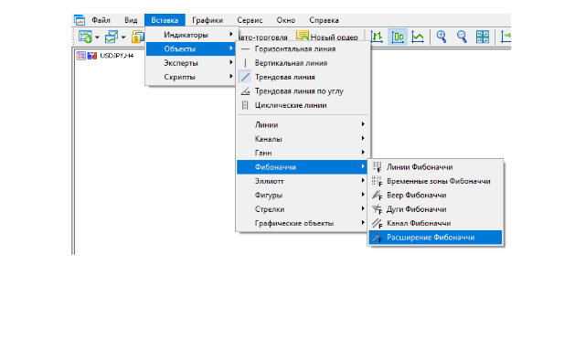This screenshot has height=339, width=575.
Task: Click the profiles toolbar icon
Action: 112,37
